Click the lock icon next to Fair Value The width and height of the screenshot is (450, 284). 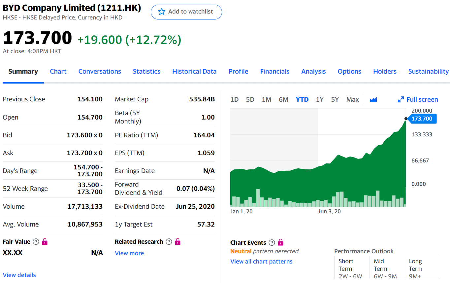[45, 242]
